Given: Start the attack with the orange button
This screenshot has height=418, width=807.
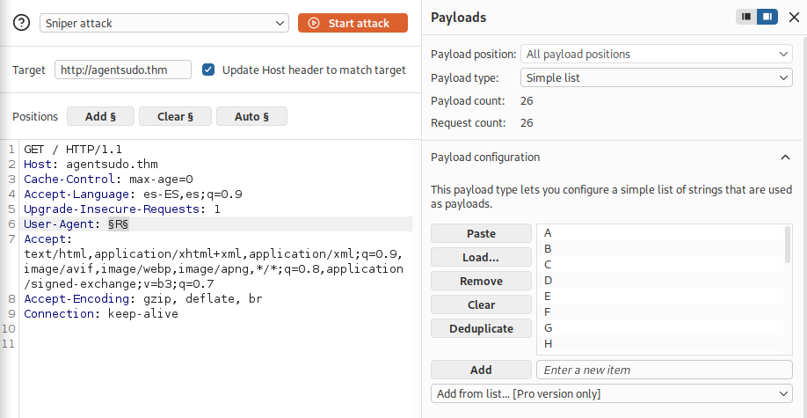Looking at the screenshot, I should pyautogui.click(x=353, y=23).
